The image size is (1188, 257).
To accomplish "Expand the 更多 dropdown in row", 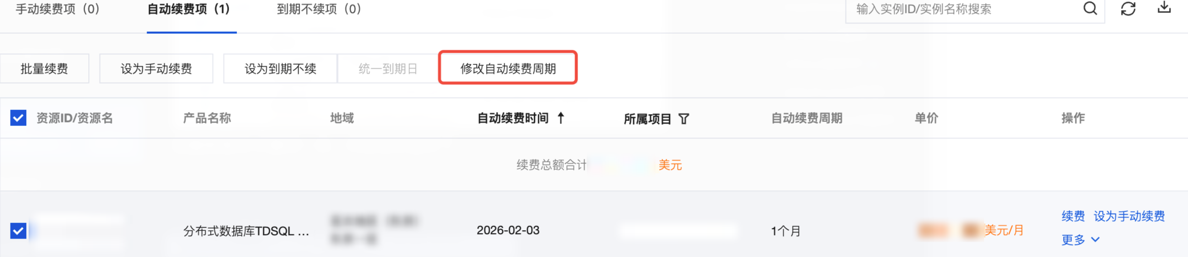I will [x=1080, y=240].
